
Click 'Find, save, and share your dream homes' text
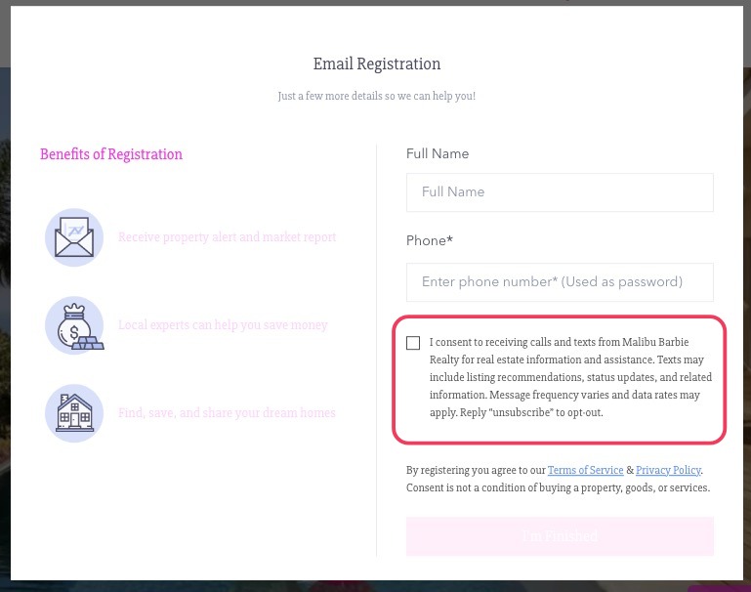(227, 413)
